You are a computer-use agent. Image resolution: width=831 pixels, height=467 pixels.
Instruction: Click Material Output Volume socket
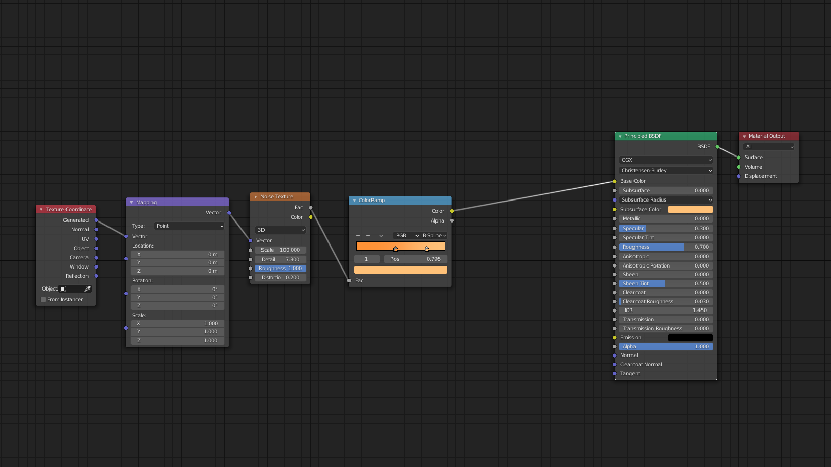coord(739,167)
